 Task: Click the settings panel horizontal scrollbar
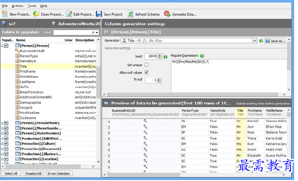pyautogui.click(x=193, y=94)
